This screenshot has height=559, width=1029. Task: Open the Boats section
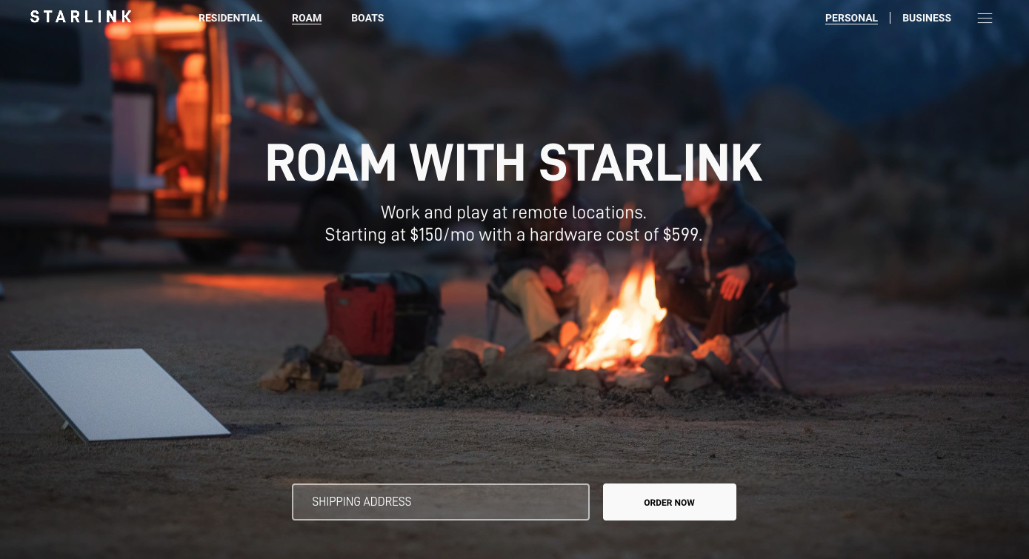[x=367, y=18]
